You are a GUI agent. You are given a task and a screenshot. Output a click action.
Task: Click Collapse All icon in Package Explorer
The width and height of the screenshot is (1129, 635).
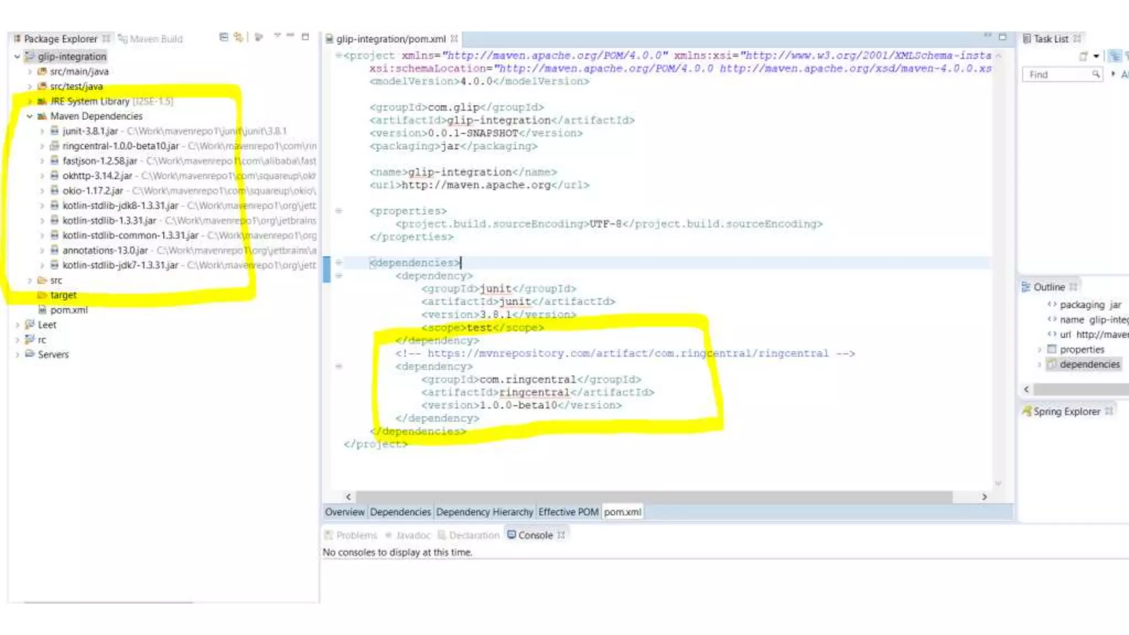pos(223,37)
